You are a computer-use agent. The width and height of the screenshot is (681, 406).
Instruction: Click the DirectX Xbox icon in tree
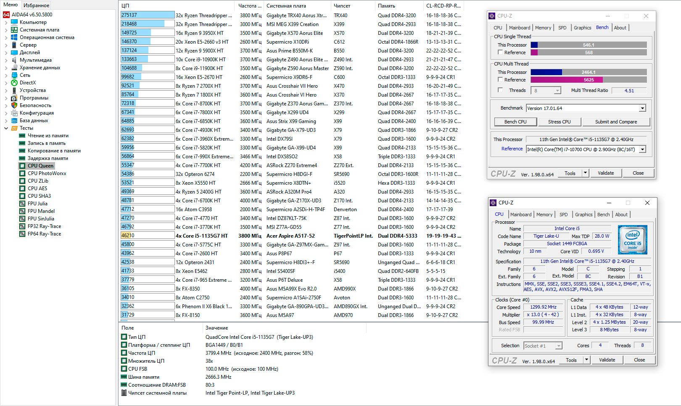click(x=14, y=83)
